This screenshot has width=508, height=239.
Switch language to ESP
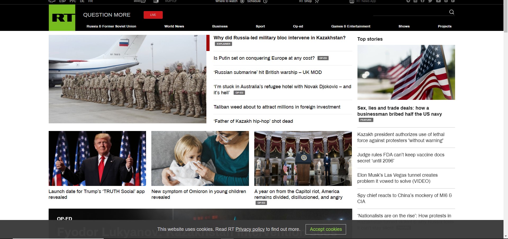point(62,1)
